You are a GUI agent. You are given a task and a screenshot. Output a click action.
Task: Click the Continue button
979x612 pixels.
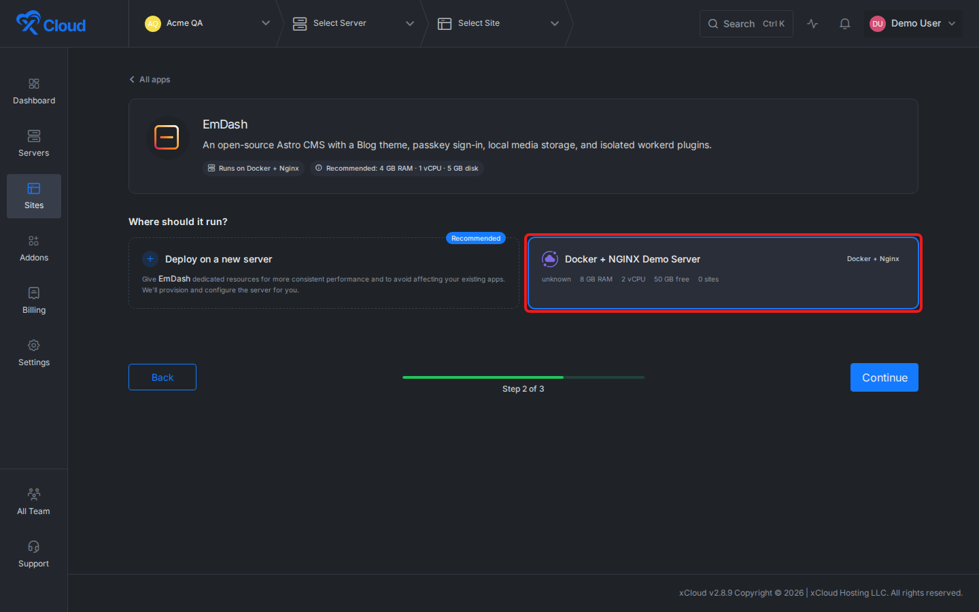click(884, 377)
